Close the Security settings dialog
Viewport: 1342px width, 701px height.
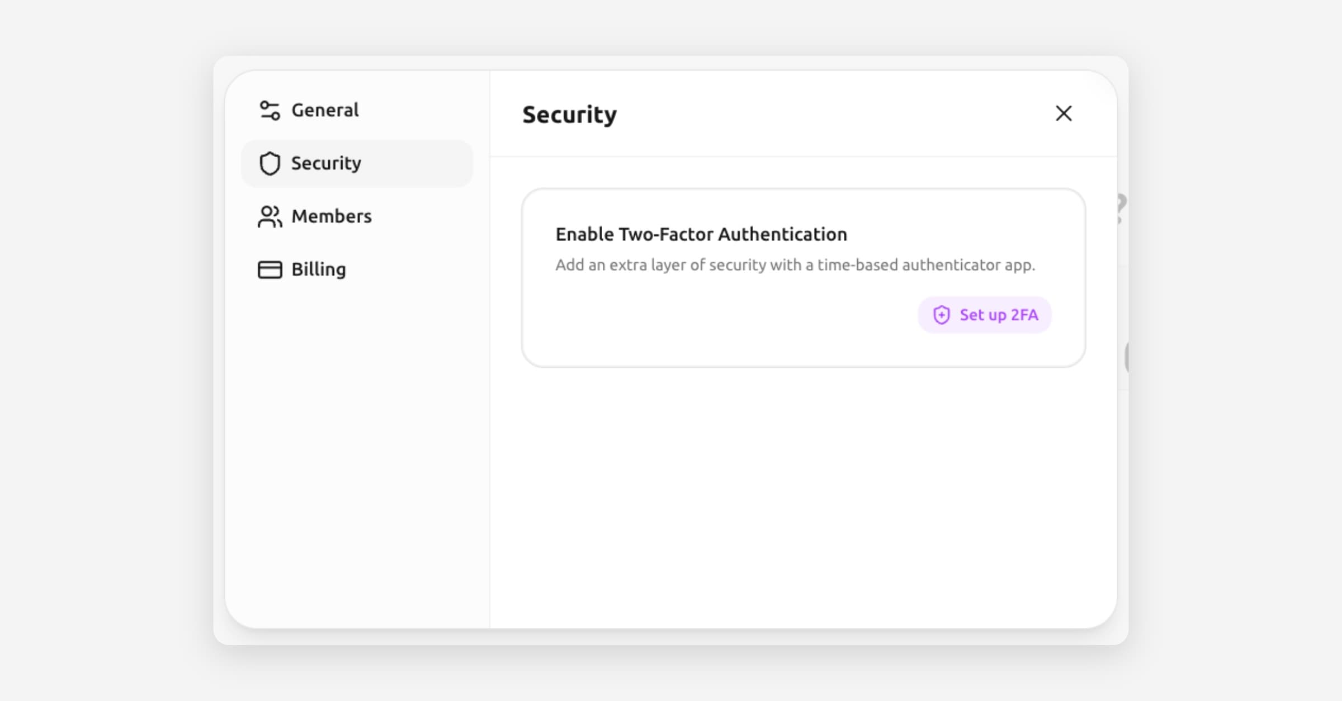tap(1064, 113)
